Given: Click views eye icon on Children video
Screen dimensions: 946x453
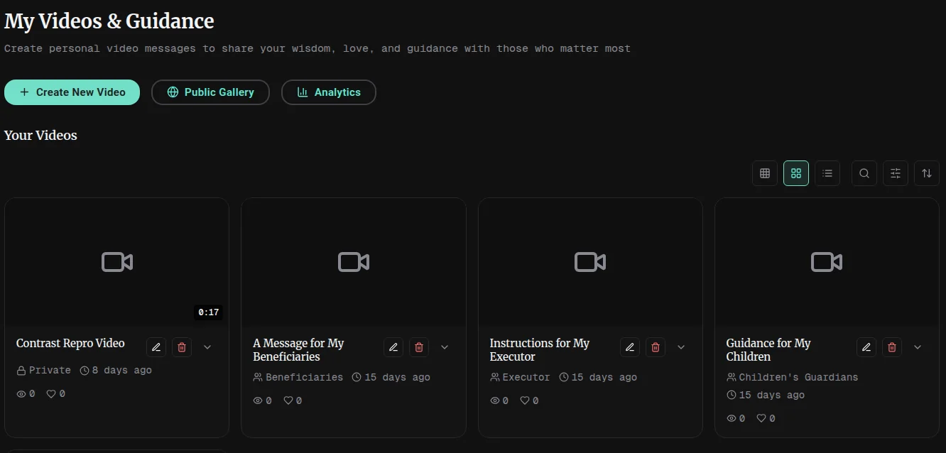Looking at the screenshot, I should pyautogui.click(x=732, y=418).
